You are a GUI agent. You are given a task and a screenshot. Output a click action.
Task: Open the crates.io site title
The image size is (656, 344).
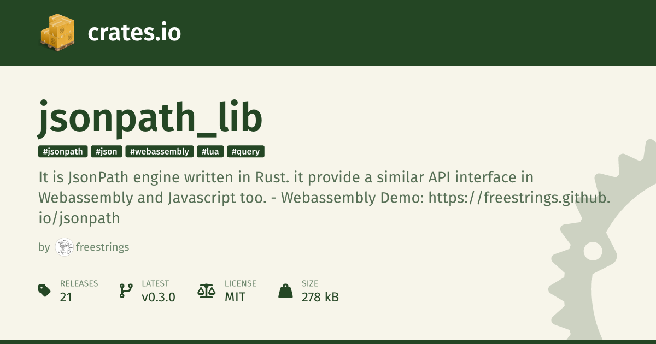click(x=134, y=33)
